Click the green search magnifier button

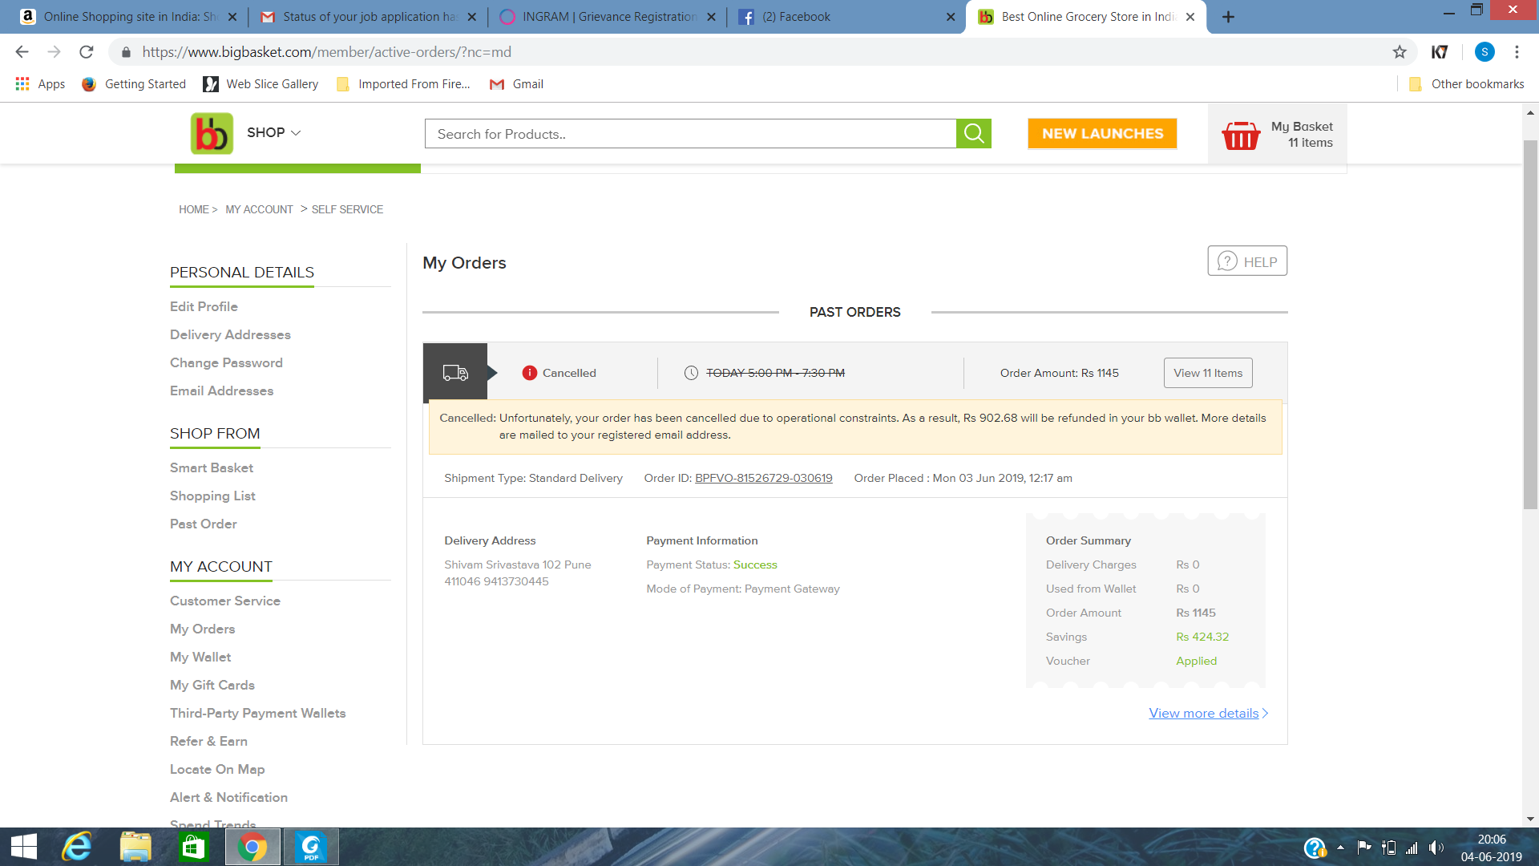tap(974, 133)
